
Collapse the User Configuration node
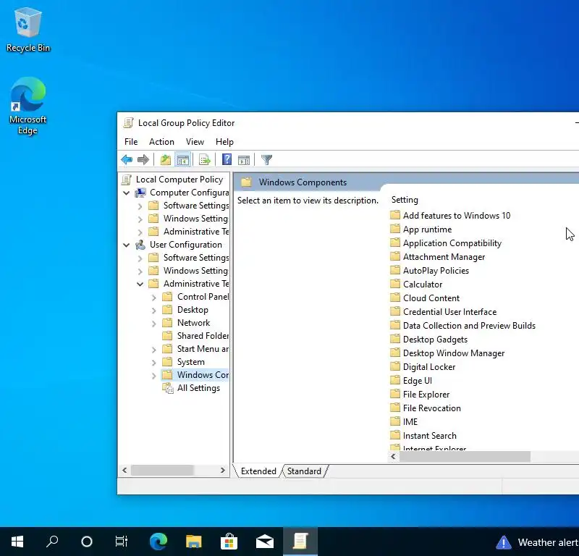pyautogui.click(x=126, y=245)
